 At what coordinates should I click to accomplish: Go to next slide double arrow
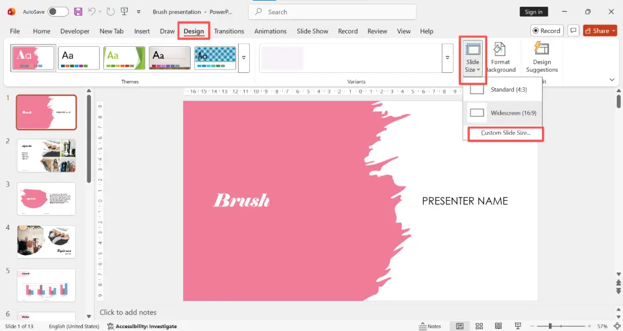(618, 291)
